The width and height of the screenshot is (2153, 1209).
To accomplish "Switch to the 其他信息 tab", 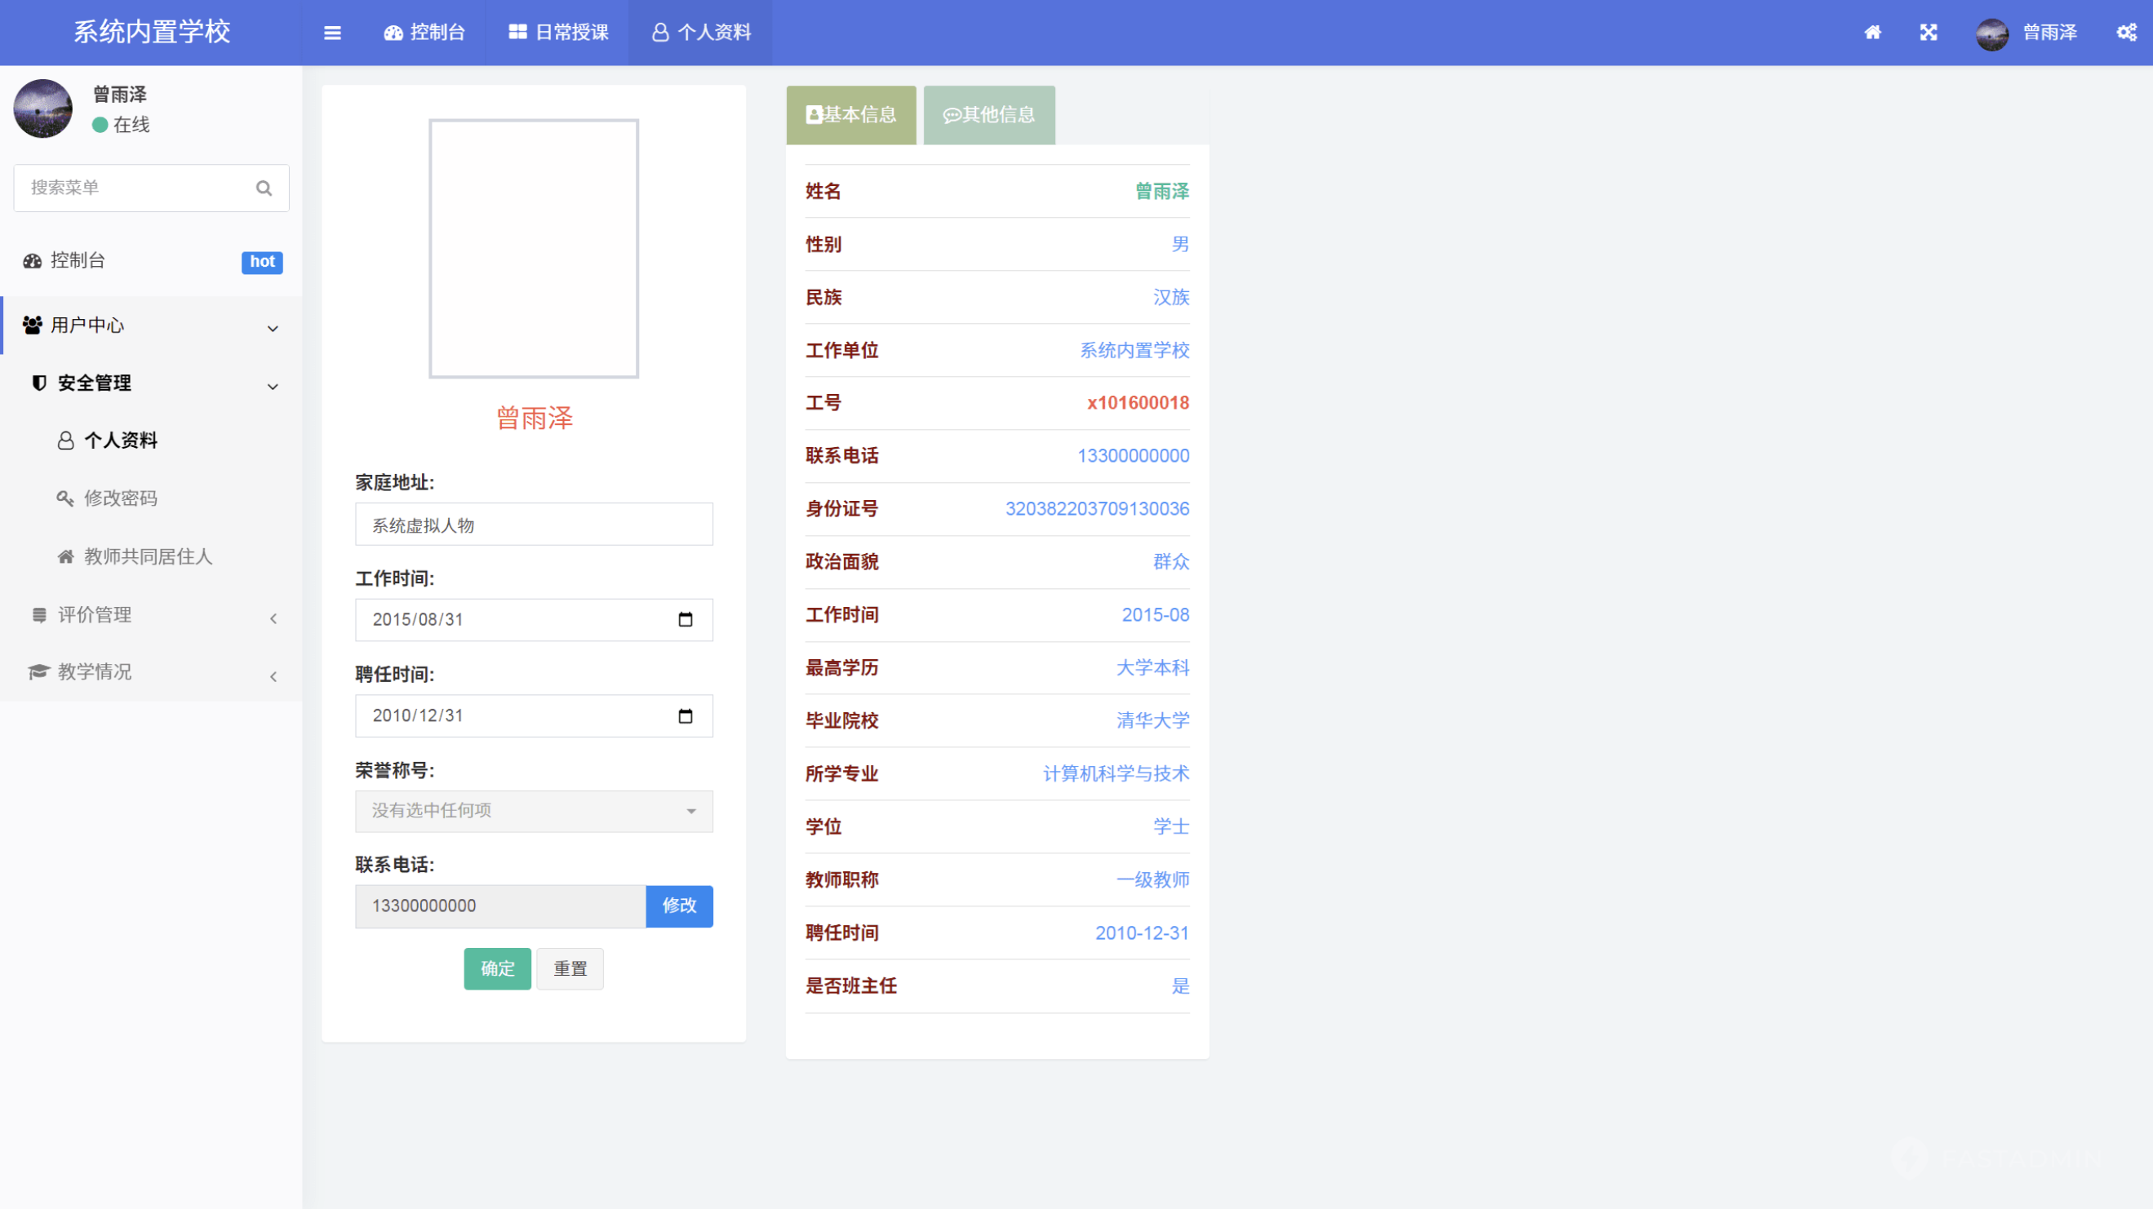I will [989, 114].
